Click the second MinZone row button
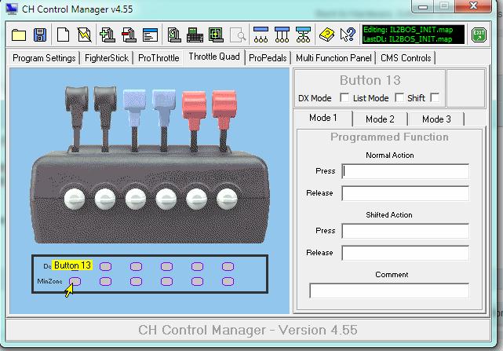The image size is (503, 351). [x=105, y=281]
